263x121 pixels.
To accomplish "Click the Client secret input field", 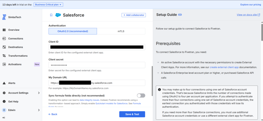I will click(x=97, y=65).
